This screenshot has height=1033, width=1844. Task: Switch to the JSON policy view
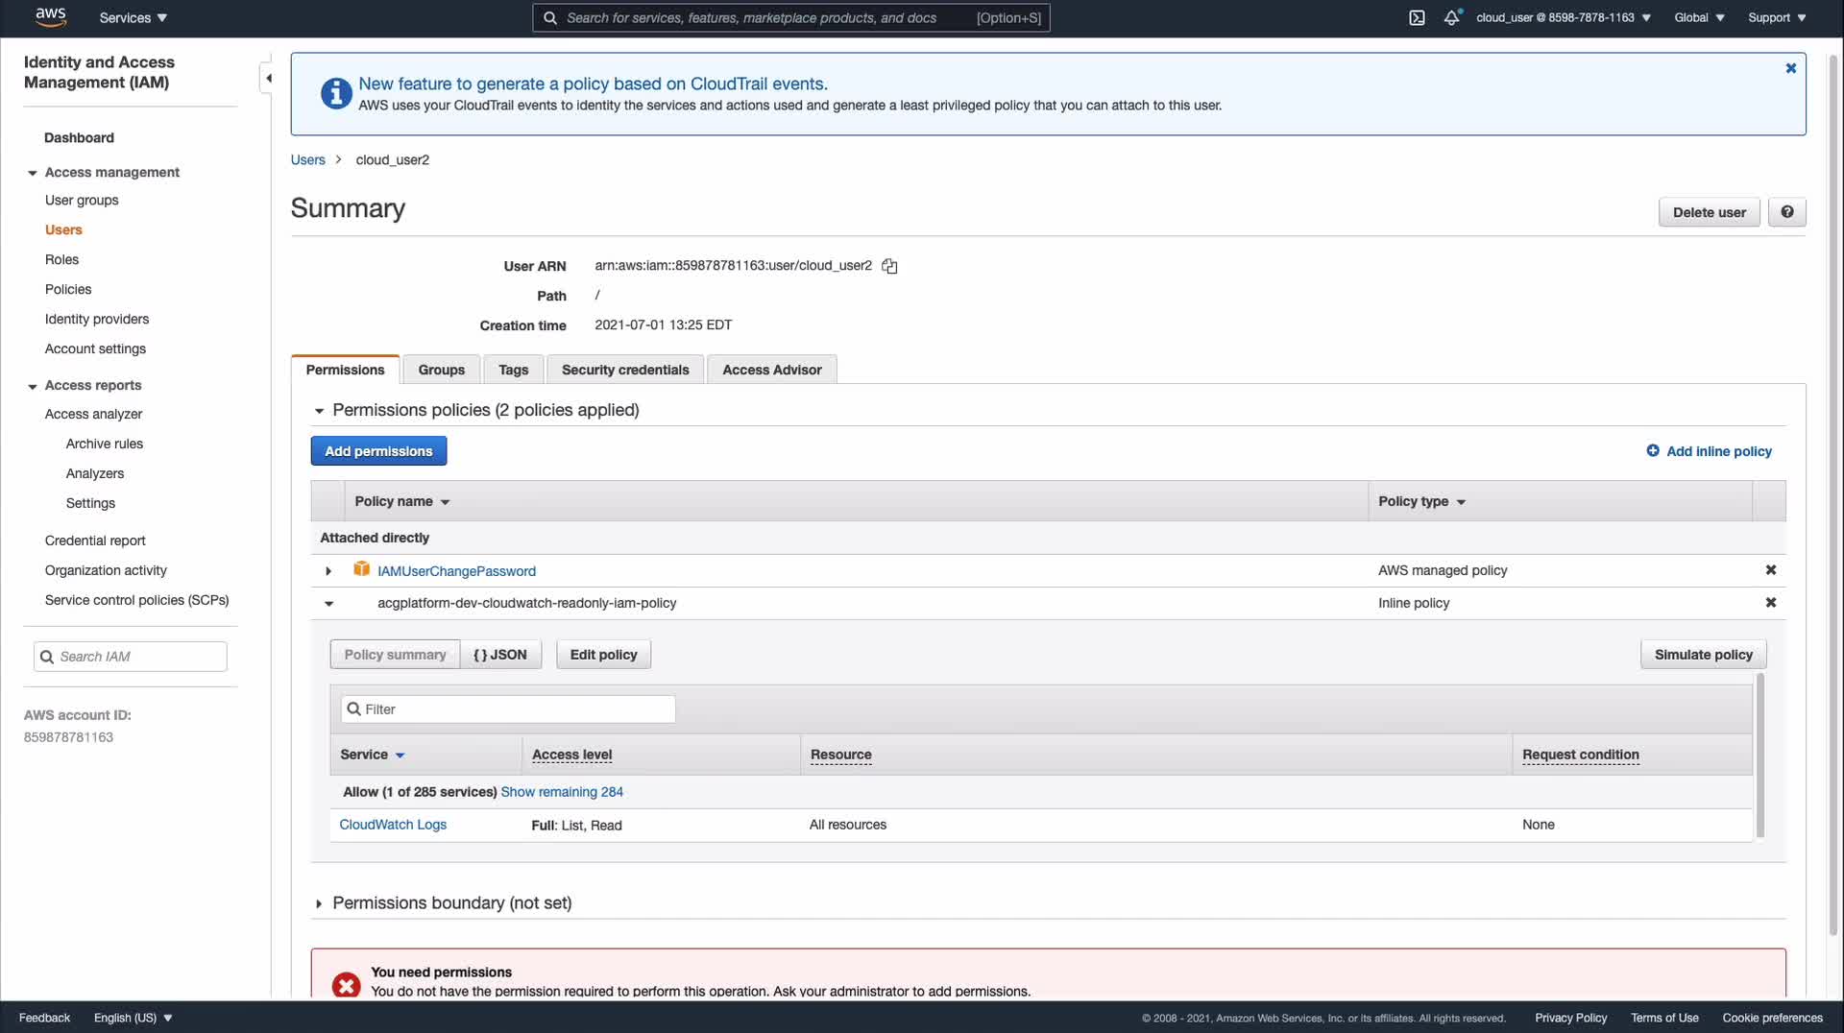coord(500,655)
